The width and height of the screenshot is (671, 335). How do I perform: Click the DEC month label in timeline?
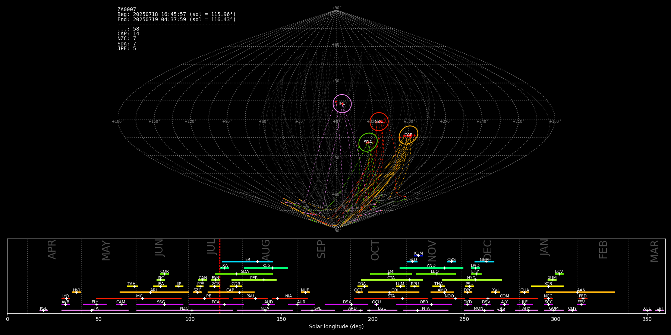pos(488,250)
